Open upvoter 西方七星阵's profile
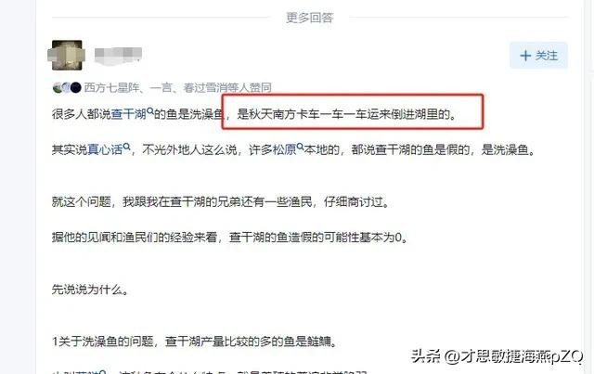The width and height of the screenshot is (594, 374). [112, 87]
